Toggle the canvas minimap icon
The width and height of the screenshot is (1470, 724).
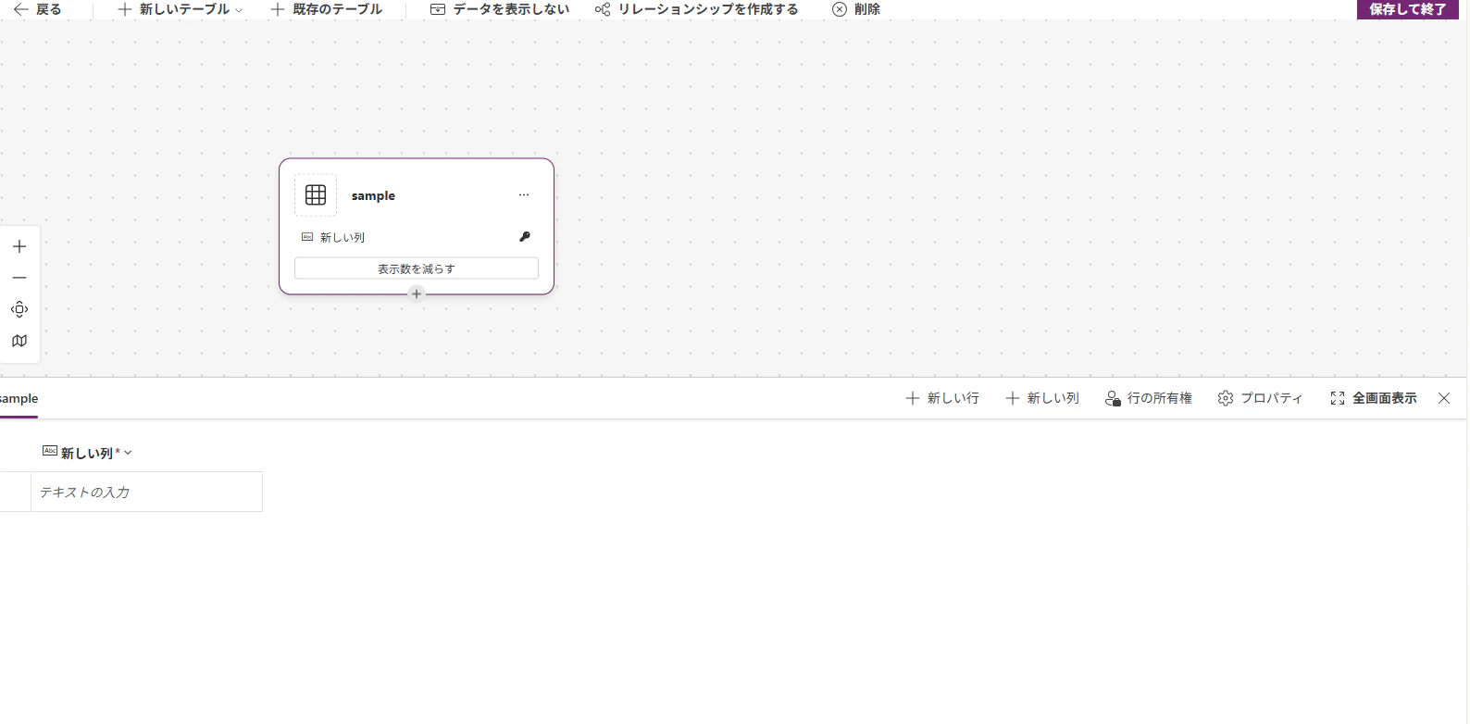(19, 341)
